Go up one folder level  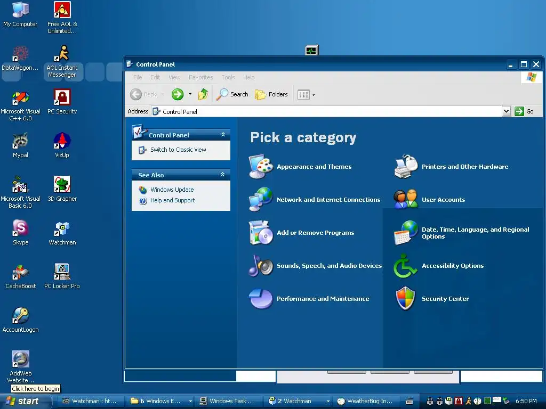click(203, 94)
